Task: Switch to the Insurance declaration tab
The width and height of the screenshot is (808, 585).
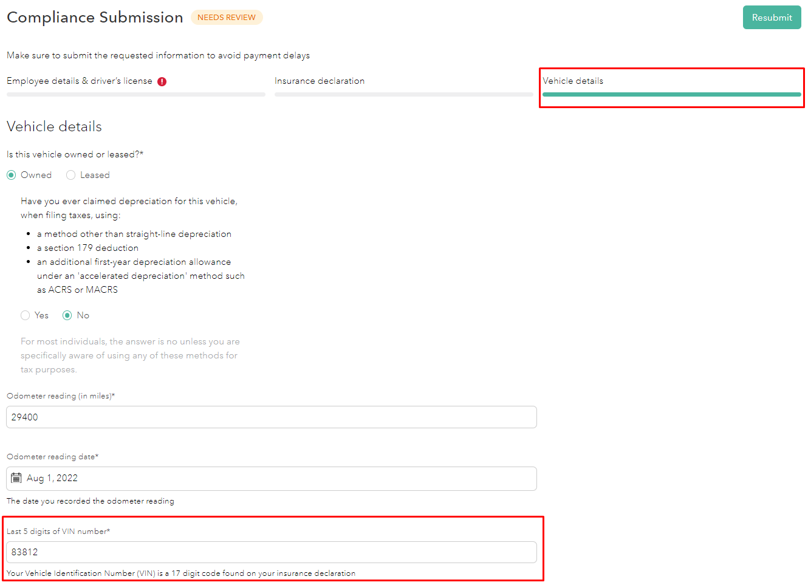Action: pos(320,81)
